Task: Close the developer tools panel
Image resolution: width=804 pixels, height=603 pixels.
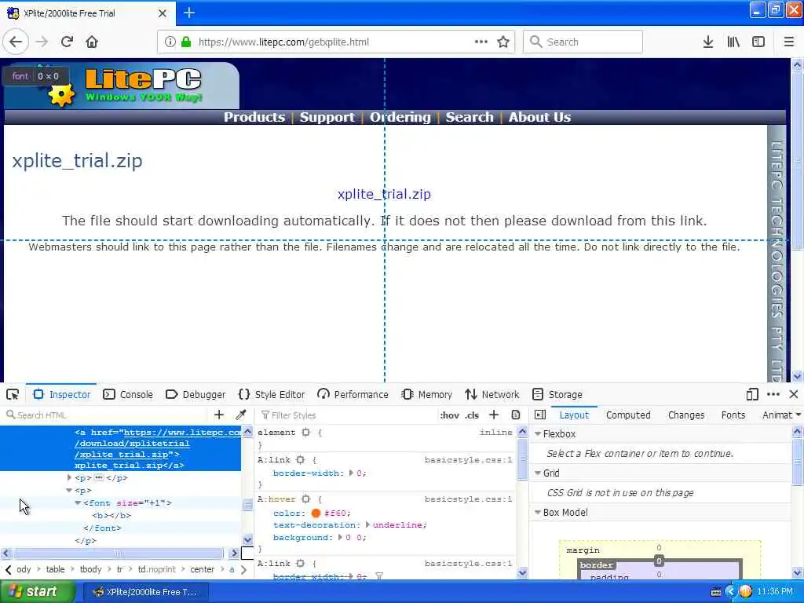Action: [794, 394]
